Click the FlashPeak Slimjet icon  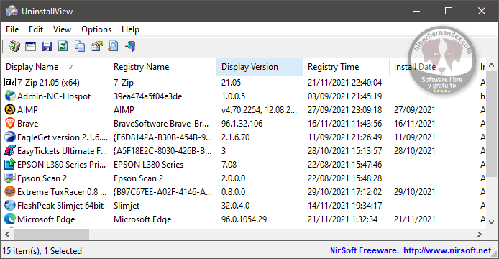tap(10, 206)
